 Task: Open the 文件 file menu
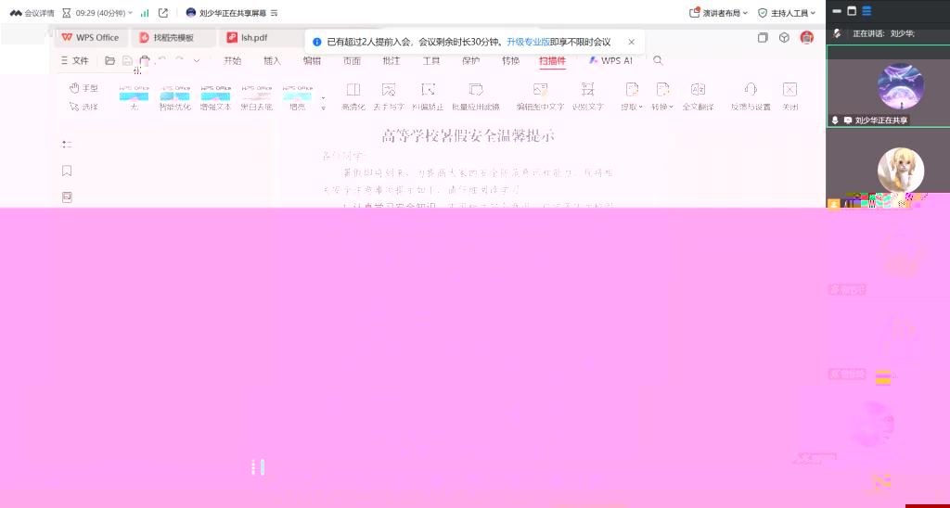tap(75, 61)
